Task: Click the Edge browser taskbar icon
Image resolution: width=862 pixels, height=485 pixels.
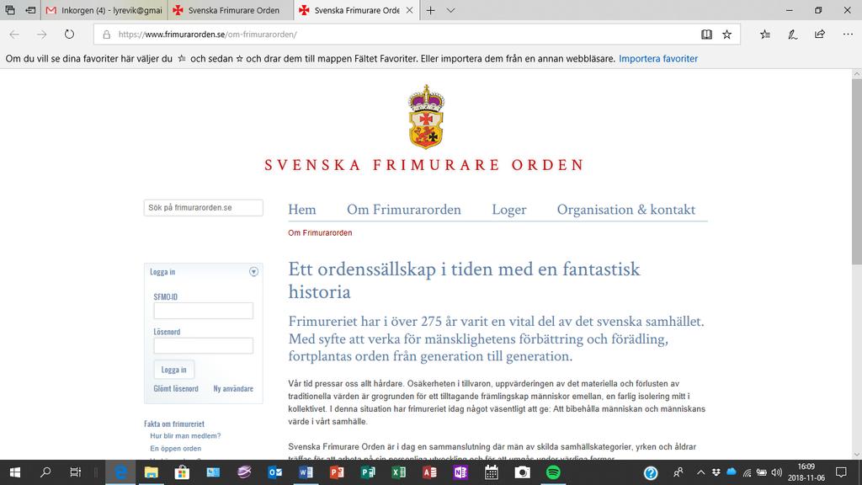Action: [120, 472]
